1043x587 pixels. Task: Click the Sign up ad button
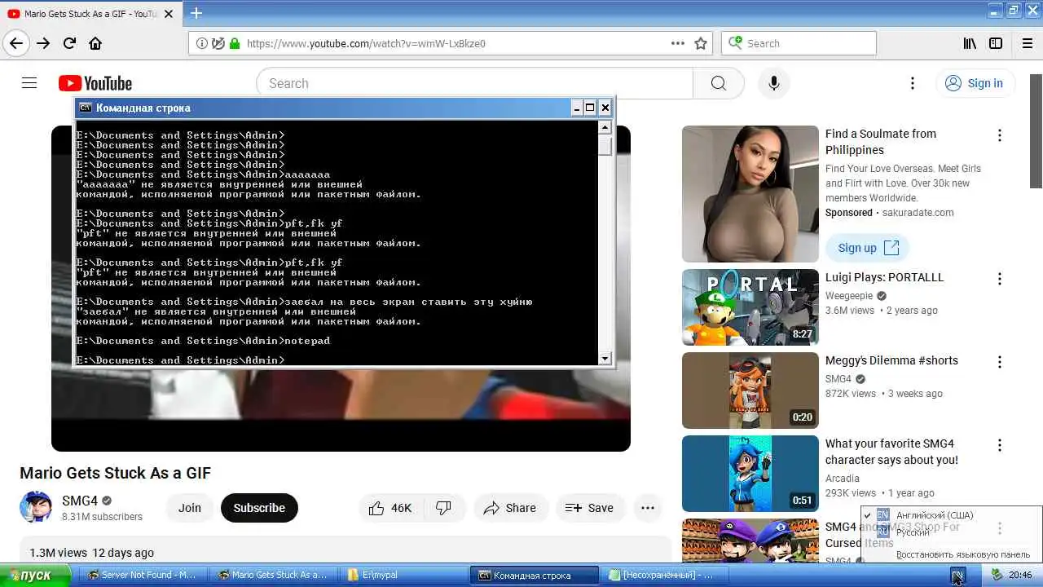pos(868,248)
